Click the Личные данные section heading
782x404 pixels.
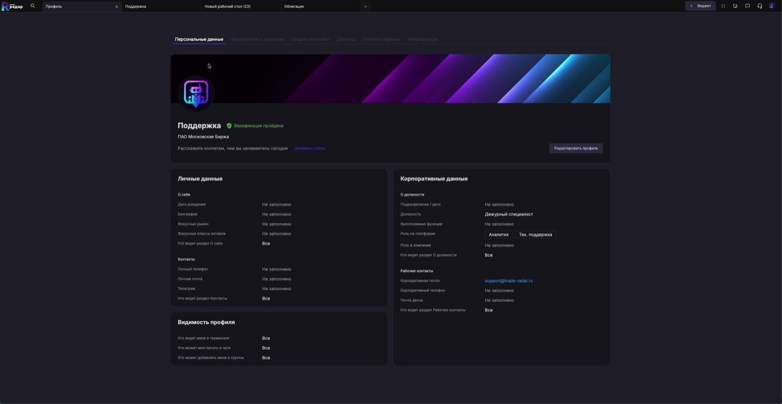(x=200, y=179)
